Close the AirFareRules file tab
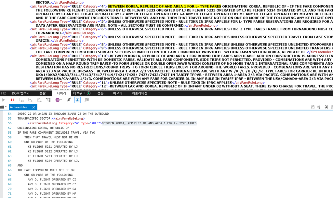 [33, 107]
